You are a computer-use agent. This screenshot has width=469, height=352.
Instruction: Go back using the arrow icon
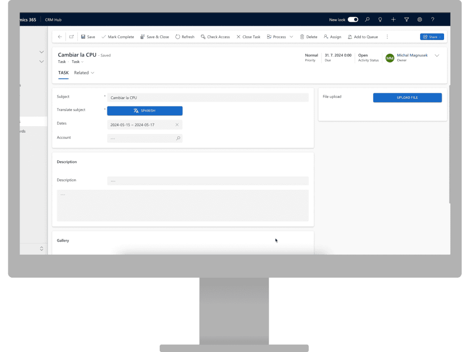point(60,37)
